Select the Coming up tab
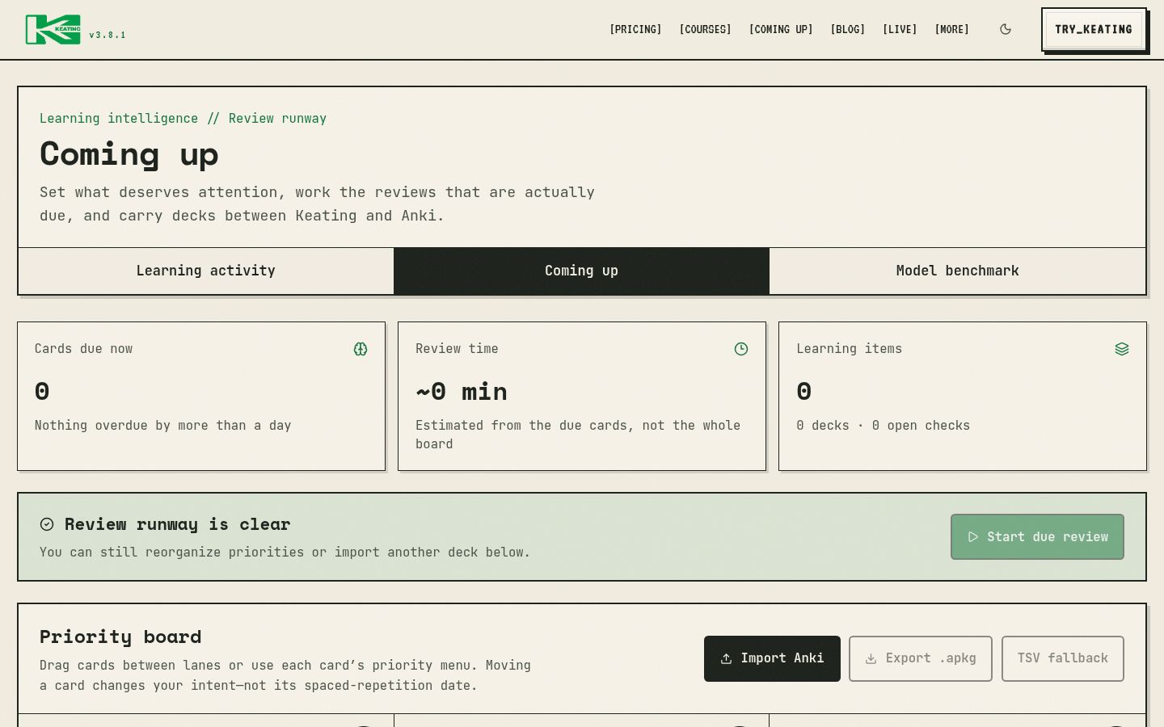Image resolution: width=1164 pixels, height=727 pixels. pyautogui.click(x=581, y=271)
